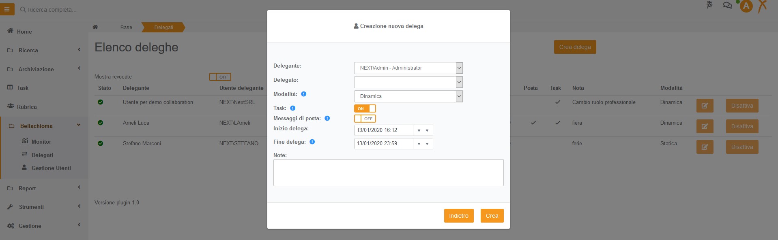The width and height of the screenshot is (778, 240).
Task: Enable the Messaggi di posta switch
Action: [365, 119]
